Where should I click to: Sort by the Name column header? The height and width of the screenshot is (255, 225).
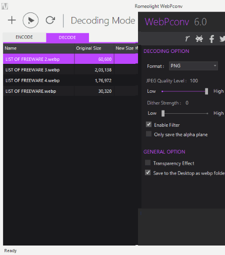pos(38,48)
